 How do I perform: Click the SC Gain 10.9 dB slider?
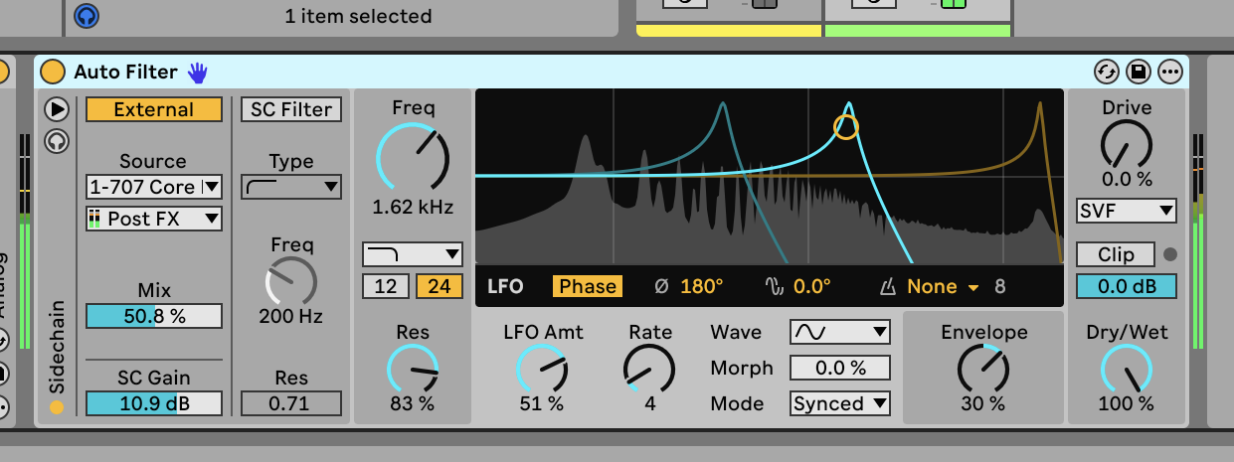tap(154, 403)
